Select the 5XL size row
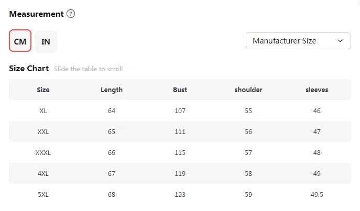360x211 pixels. 43,195
